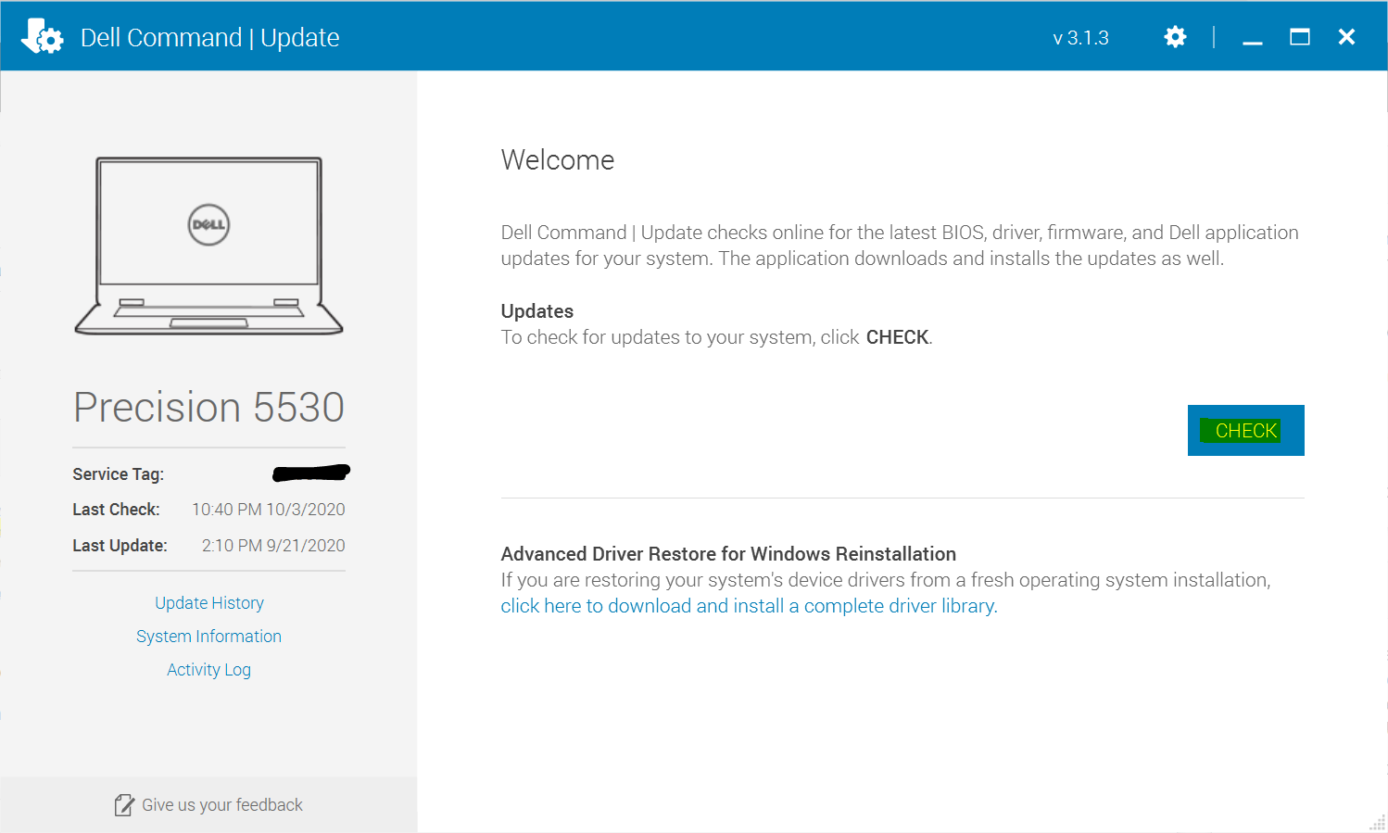Viewport: 1388px width, 833px height.
Task: Minimize the Dell Command Update window
Action: tap(1253, 38)
